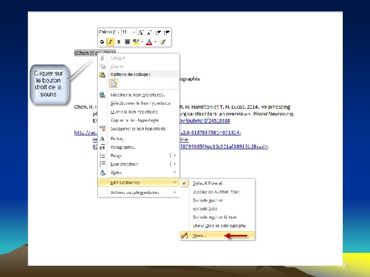
Task: Click the Copier icon in context menu
Action: 102,66
